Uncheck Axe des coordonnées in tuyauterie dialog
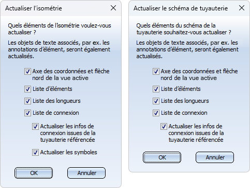250x188 pixels. tap(156, 72)
